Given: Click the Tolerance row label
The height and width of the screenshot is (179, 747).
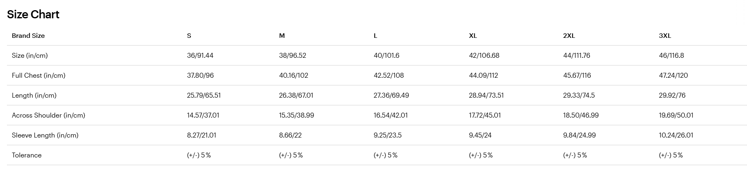Looking at the screenshot, I should pyautogui.click(x=26, y=155).
